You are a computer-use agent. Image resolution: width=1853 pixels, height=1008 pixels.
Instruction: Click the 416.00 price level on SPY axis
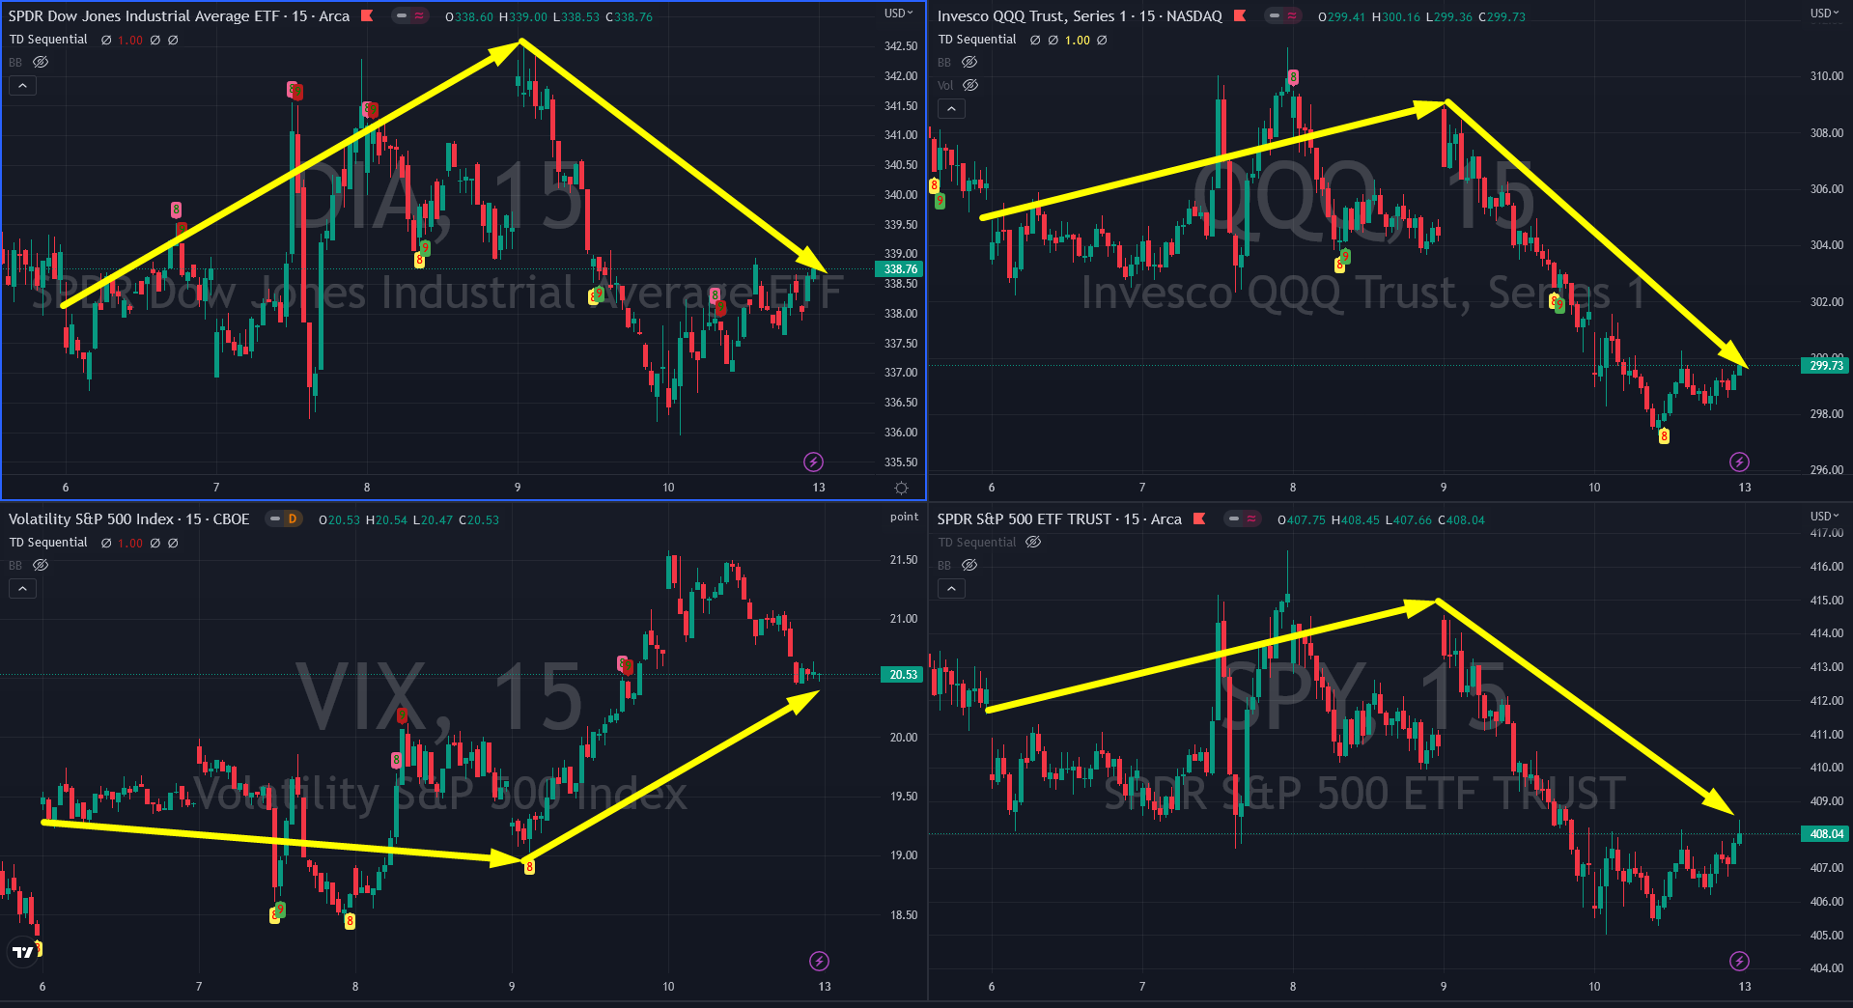tap(1826, 567)
